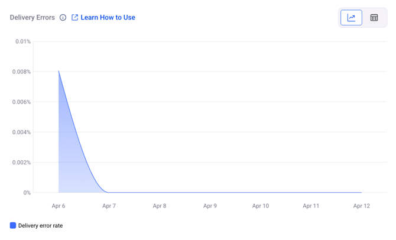The width and height of the screenshot is (396, 240).
Task: Open the Learn How to Use link
Action: (108, 18)
